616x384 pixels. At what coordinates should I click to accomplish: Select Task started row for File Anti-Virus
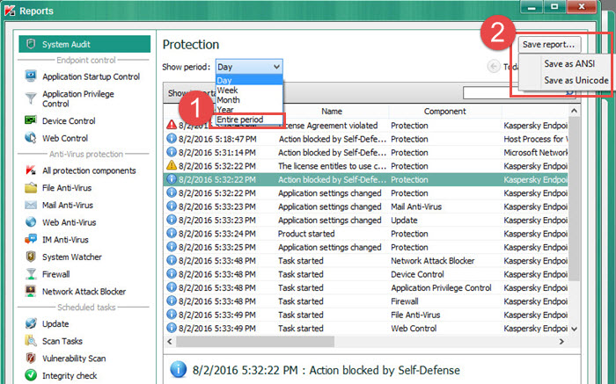coord(366,315)
